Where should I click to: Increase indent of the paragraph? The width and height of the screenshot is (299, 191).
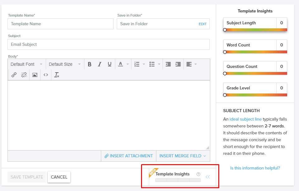(x=178, y=64)
